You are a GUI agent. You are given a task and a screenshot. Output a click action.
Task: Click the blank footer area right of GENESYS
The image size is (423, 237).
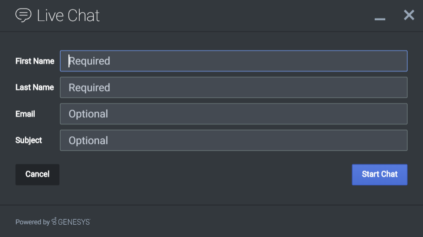(254, 222)
